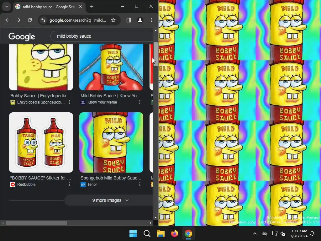321x241 pixels.
Task: Open Bobby Sauce | Encyclopedia title link
Action: [41, 96]
